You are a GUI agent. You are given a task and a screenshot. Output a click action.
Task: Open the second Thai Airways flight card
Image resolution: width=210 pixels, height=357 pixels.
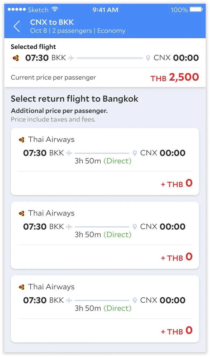coord(105,235)
